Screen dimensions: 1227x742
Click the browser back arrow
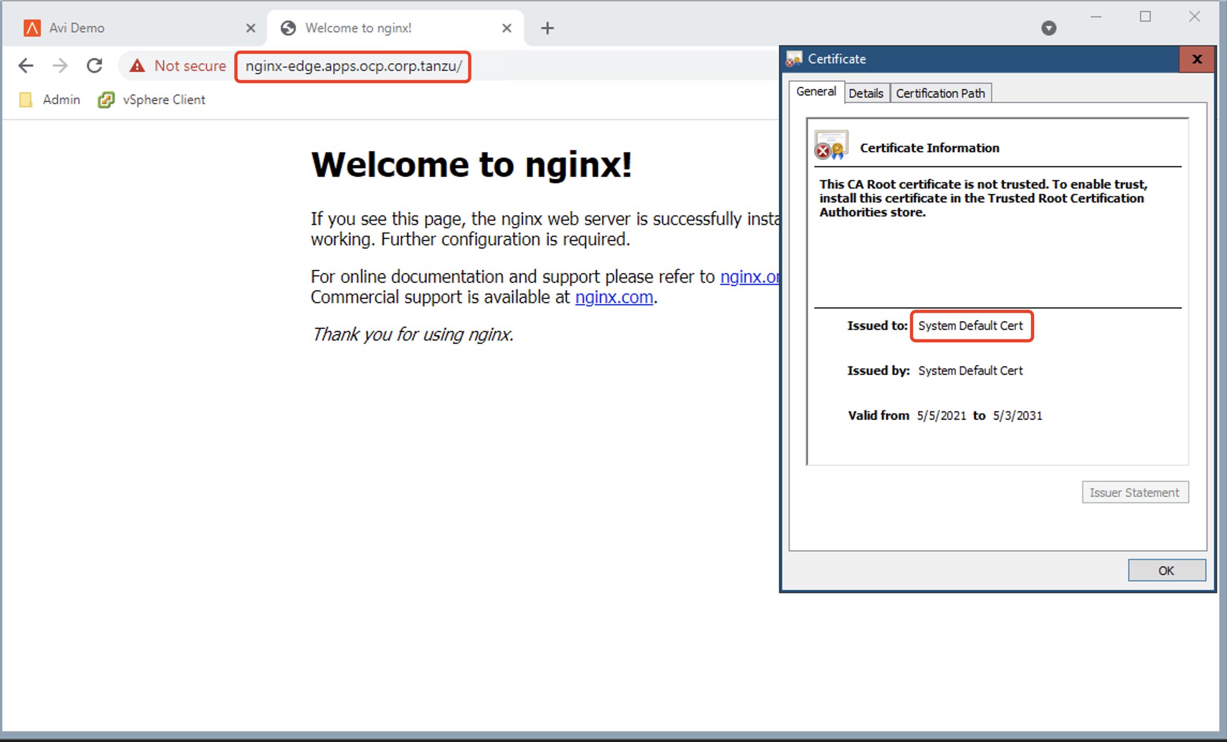(26, 66)
